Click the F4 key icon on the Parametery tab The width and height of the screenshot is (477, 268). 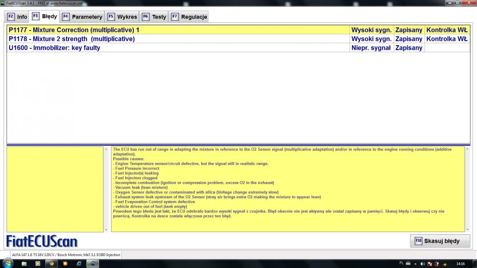[x=65, y=16]
